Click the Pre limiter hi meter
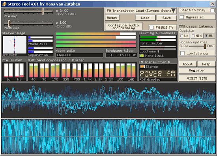 coord(19,71)
